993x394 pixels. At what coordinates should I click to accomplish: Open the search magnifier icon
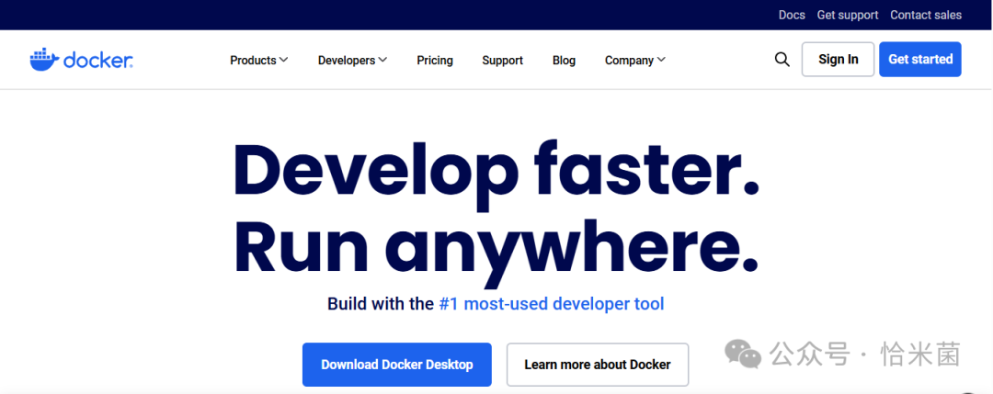coord(782,60)
